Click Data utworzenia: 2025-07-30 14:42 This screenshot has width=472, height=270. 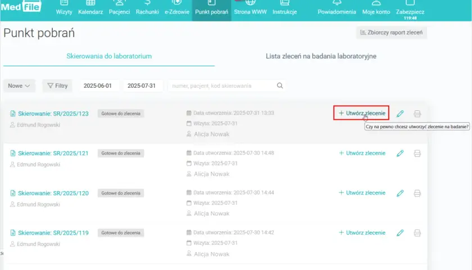pyautogui.click(x=234, y=232)
